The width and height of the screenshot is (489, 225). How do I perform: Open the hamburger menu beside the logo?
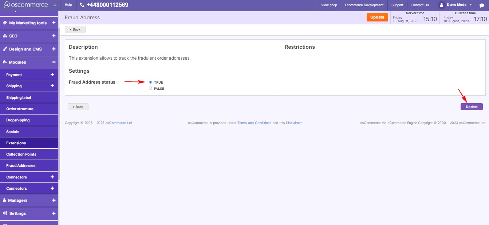coord(55,5)
